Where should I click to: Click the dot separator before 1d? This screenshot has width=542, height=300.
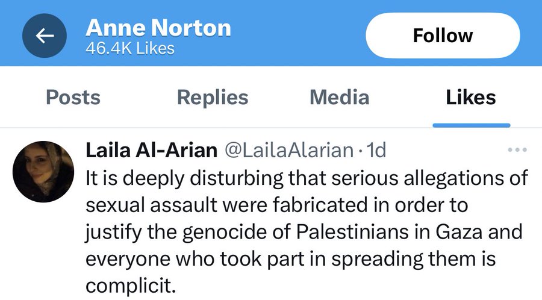360,151
